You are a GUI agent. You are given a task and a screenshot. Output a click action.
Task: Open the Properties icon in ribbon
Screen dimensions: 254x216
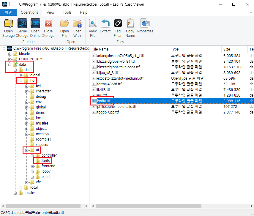(x=145, y=23)
